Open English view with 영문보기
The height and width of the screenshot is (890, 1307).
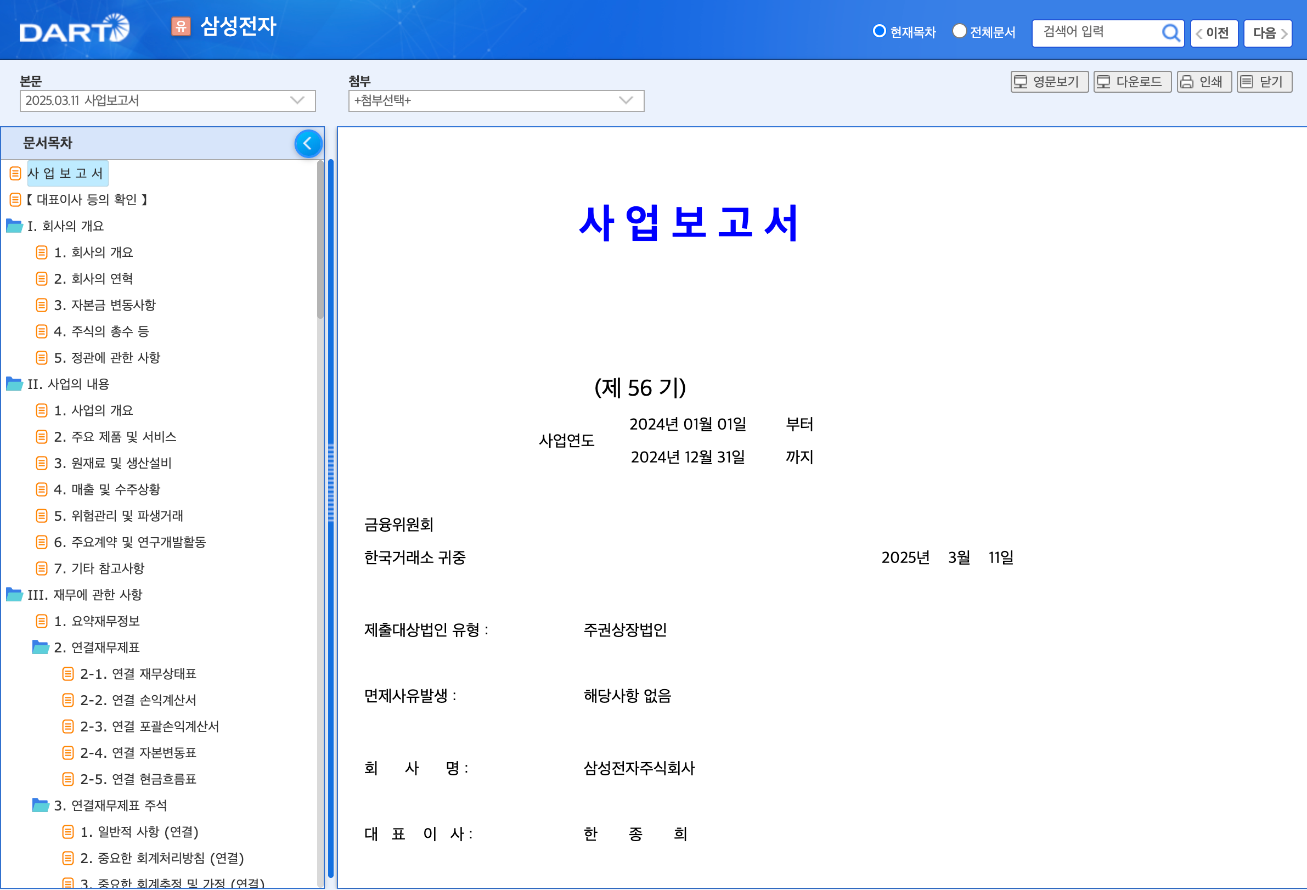[1049, 82]
